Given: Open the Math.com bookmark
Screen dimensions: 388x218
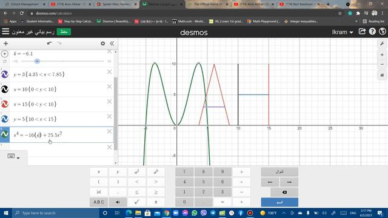Looking at the screenshot, I should tap(189, 22).
